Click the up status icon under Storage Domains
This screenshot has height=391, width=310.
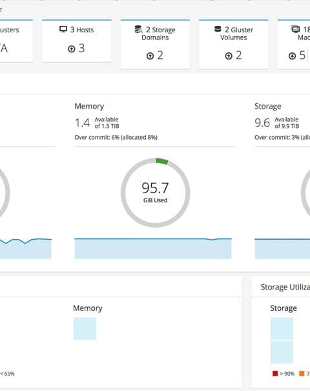pyautogui.click(x=150, y=56)
